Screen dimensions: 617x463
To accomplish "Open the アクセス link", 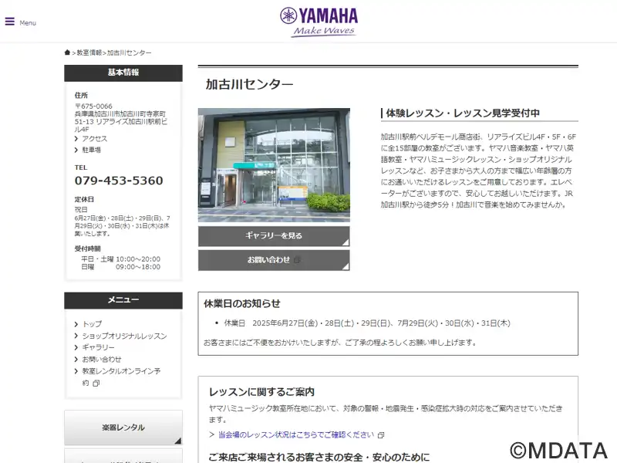I will 94,139.
